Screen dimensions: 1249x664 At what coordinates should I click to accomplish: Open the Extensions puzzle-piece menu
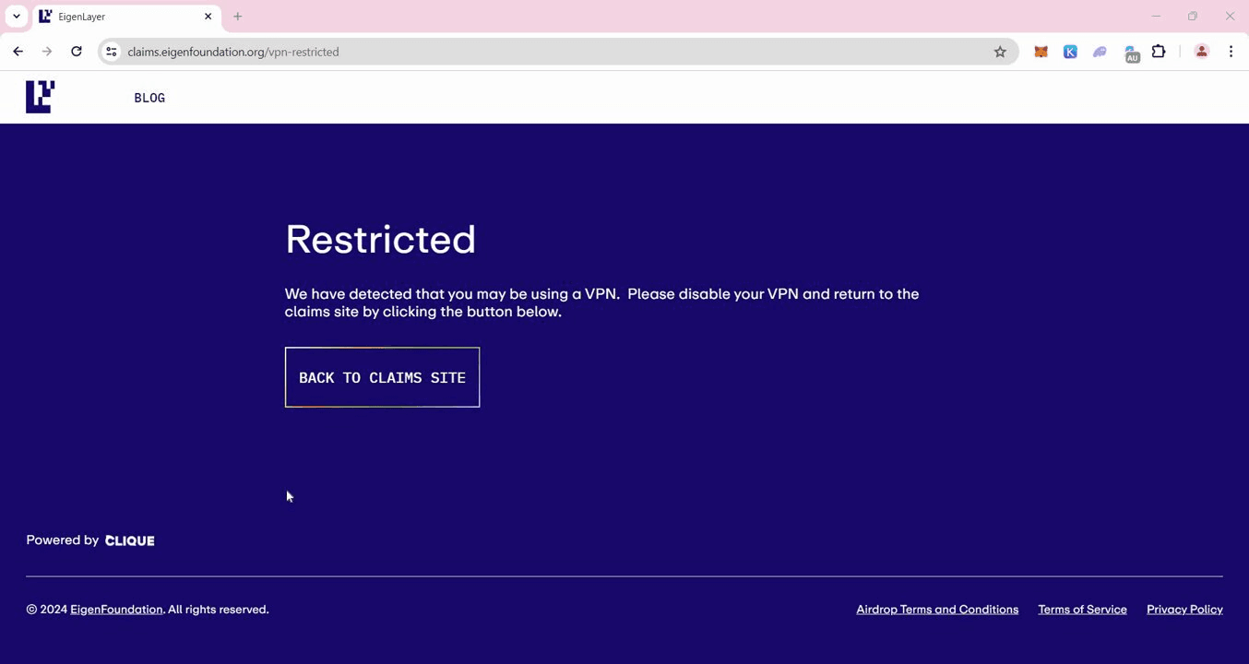pos(1159,52)
